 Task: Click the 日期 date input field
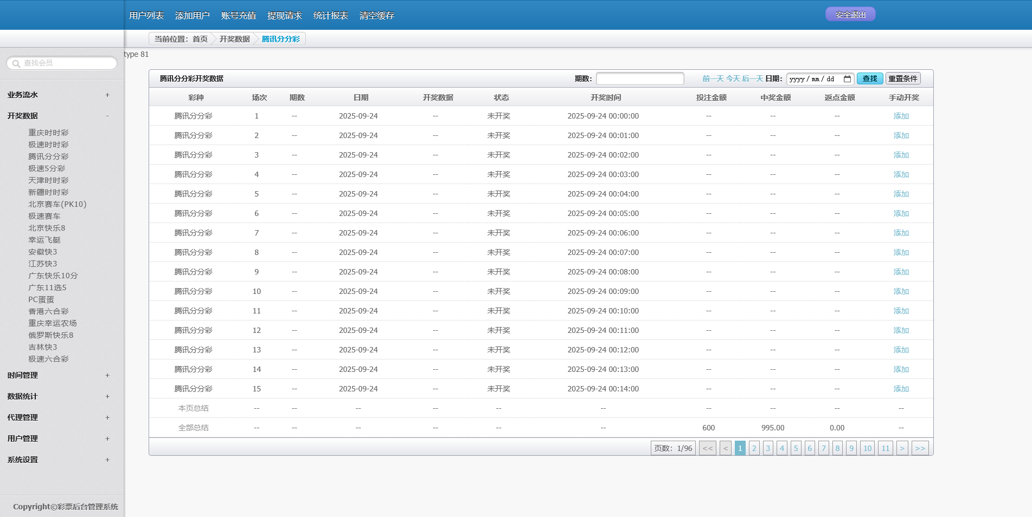820,79
